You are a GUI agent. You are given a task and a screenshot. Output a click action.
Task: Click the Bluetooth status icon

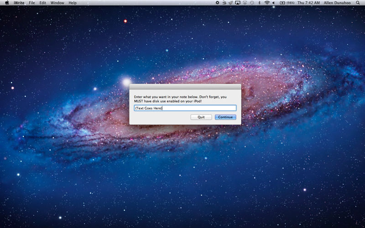pos(259,3)
